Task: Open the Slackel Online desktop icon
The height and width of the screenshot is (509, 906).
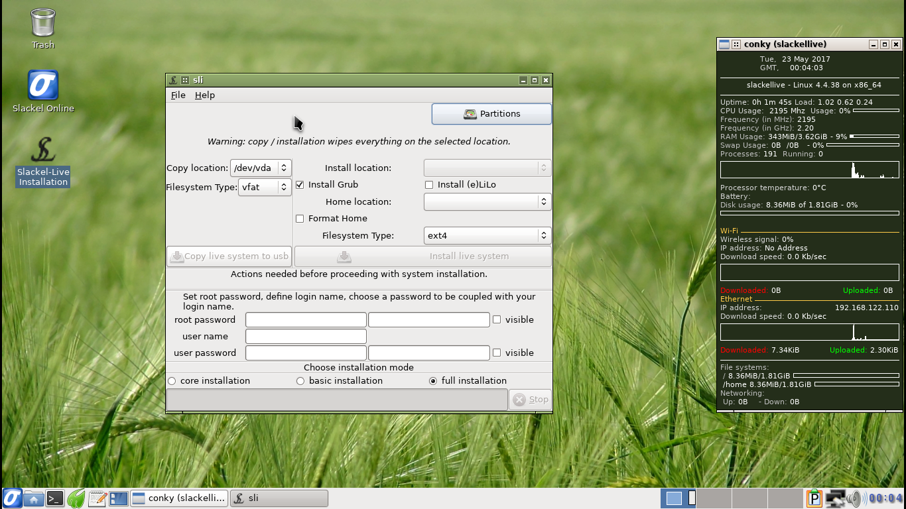Action: (x=43, y=91)
